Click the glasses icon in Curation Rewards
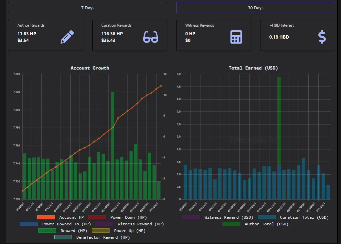Viewport: 341px width, 244px height. (x=151, y=37)
